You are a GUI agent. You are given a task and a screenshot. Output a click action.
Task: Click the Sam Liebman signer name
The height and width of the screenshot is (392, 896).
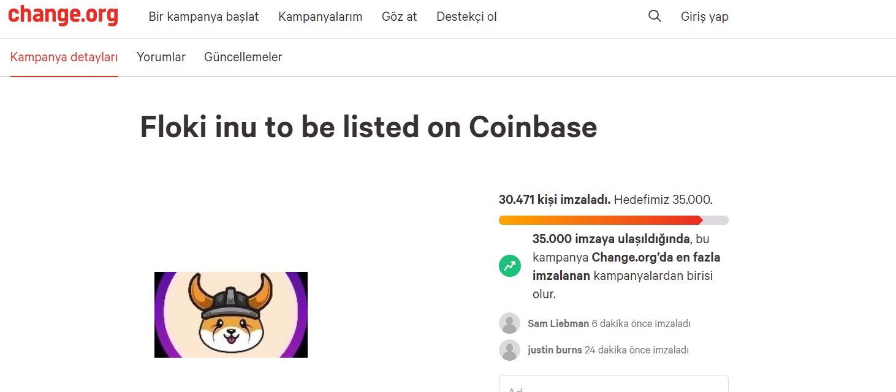[x=558, y=323]
